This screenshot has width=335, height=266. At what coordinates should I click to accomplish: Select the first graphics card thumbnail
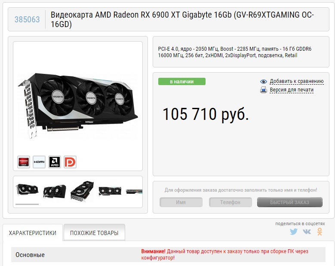27,190
